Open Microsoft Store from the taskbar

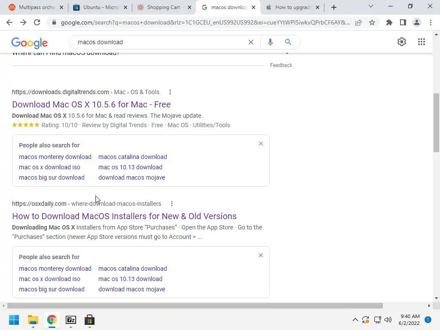coord(89,320)
